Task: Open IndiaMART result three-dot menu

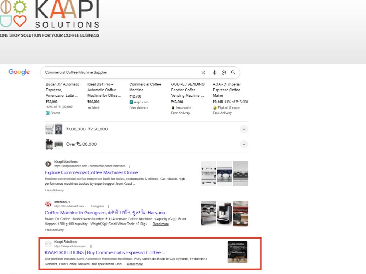Action: coord(108,206)
